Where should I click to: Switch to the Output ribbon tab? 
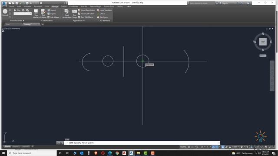click(x=64, y=6)
